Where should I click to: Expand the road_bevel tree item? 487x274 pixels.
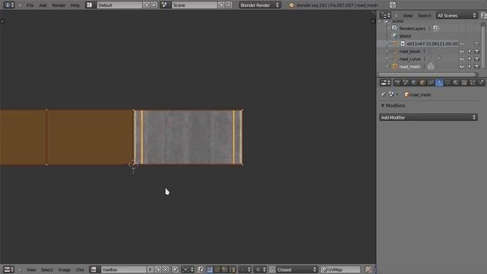tap(387, 51)
